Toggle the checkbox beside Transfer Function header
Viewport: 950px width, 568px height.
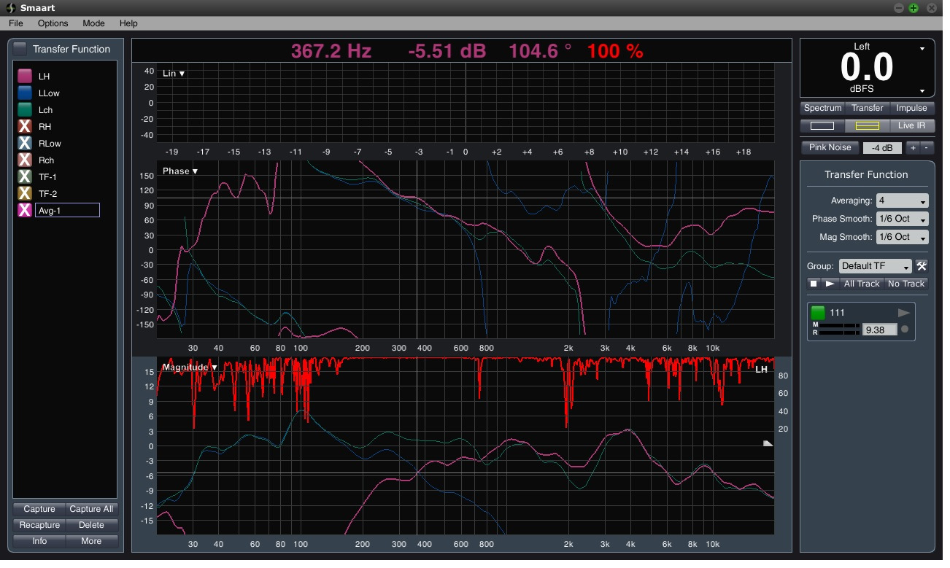[20, 49]
